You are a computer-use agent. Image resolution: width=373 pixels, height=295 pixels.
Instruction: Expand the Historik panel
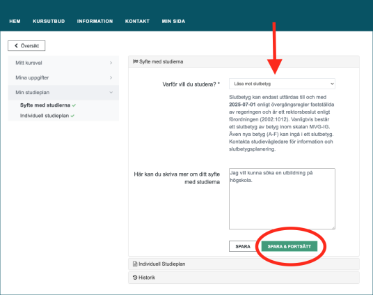click(x=244, y=278)
